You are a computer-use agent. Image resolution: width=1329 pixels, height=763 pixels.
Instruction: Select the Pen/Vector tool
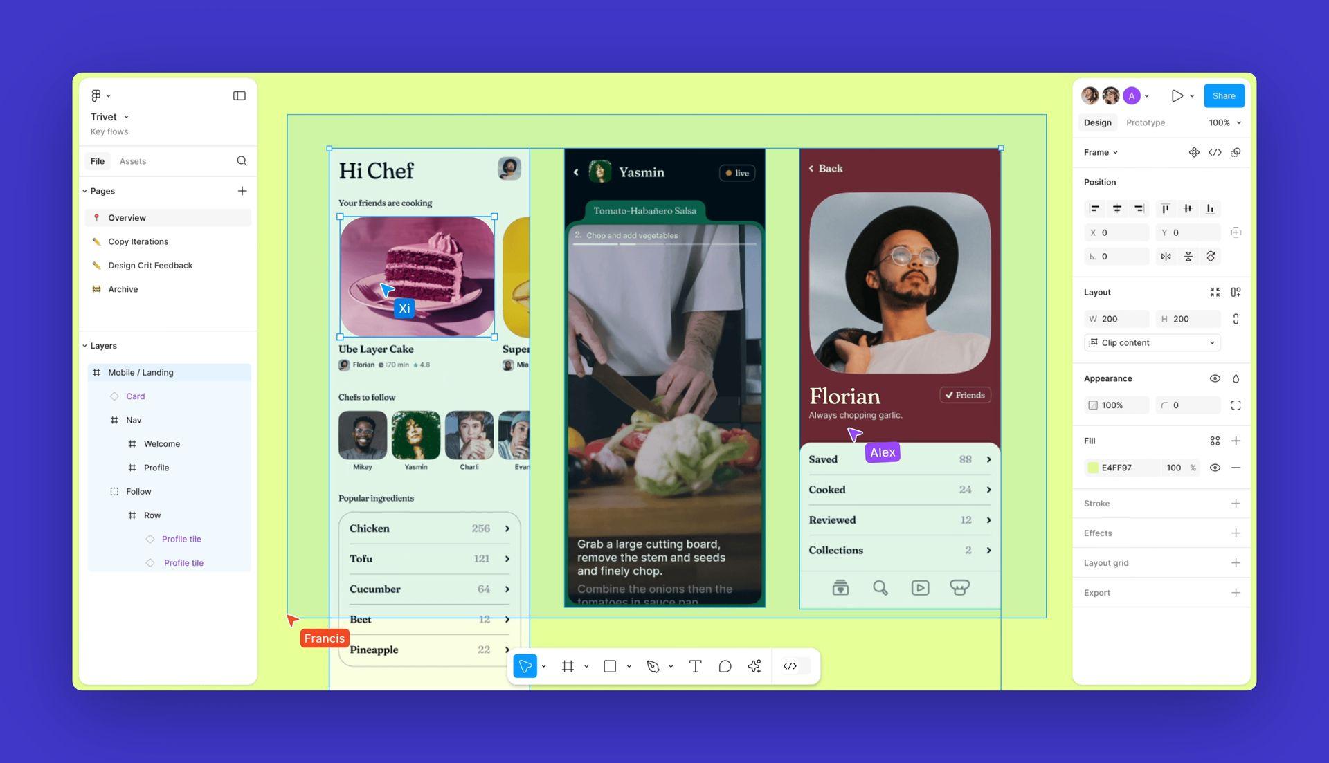click(x=652, y=665)
